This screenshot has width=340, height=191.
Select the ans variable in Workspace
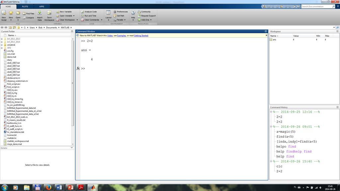click(x=274, y=40)
